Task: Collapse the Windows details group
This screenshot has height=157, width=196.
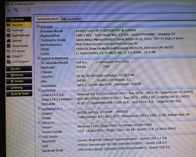Action: 39,122
